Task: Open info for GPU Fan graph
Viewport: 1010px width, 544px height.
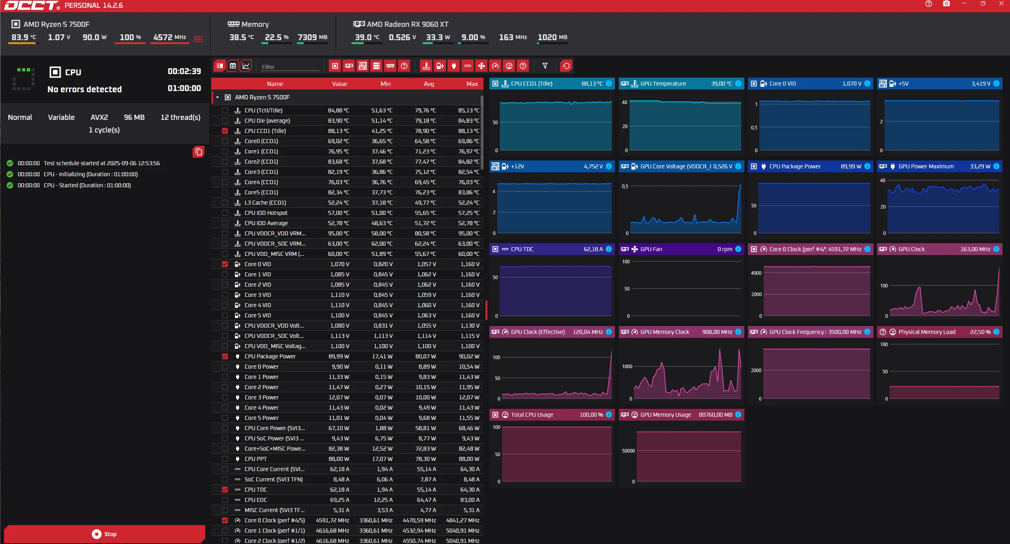Action: pyautogui.click(x=738, y=249)
